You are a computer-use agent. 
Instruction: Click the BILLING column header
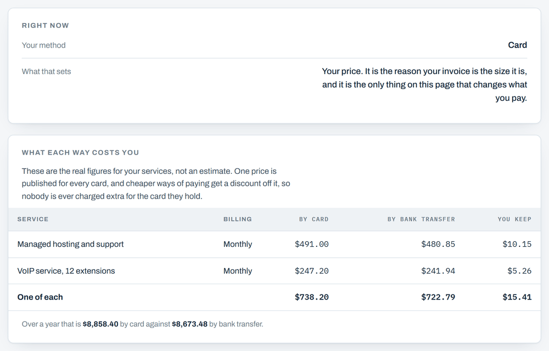pyautogui.click(x=237, y=219)
